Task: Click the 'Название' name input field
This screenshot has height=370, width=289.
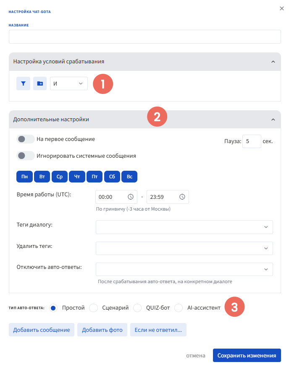Action: point(145,37)
